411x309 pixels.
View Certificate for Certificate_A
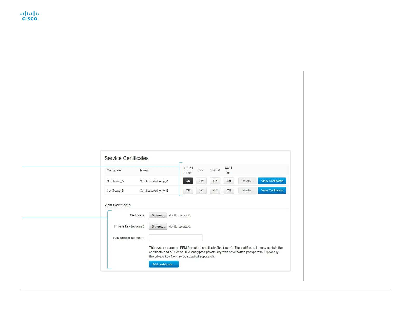(272, 181)
